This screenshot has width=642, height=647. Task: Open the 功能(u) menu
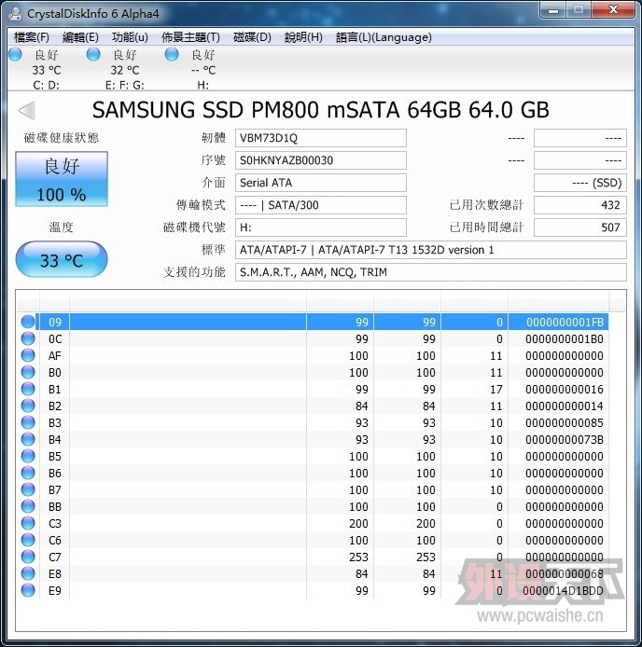pos(130,37)
